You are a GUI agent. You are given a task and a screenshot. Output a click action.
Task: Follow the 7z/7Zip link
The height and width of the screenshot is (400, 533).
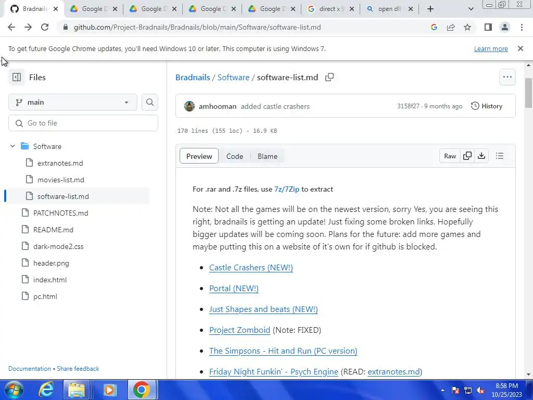pyautogui.click(x=287, y=189)
